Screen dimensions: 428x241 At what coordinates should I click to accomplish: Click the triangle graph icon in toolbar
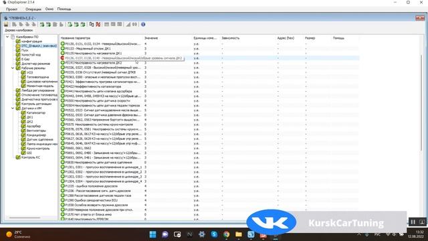click(x=128, y=25)
